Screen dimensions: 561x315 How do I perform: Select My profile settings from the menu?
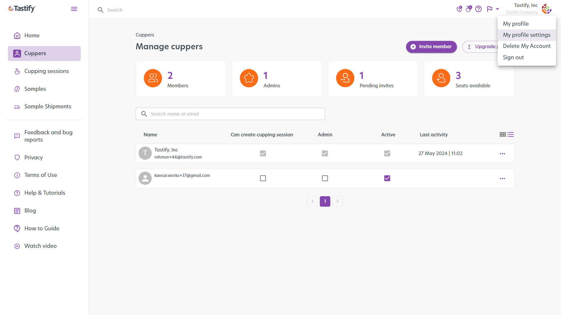point(526,35)
